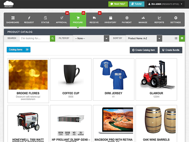Screen dimensions: 189x142
Task: Go to Approval checkmark icon
Action: pyautogui.click(x=62, y=18)
